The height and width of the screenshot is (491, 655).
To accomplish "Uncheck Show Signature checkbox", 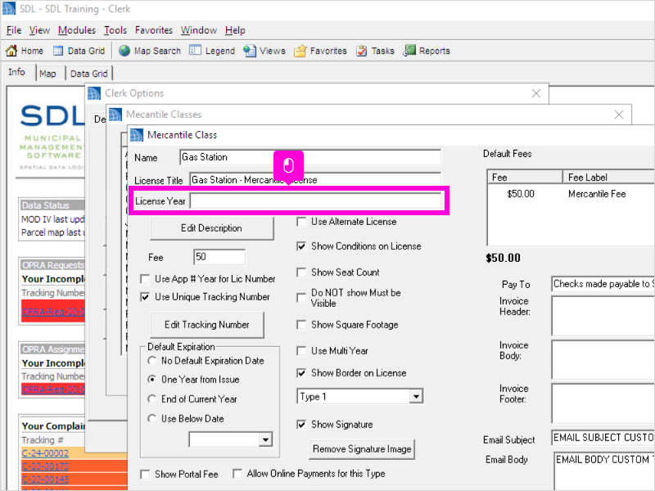I will click(301, 425).
